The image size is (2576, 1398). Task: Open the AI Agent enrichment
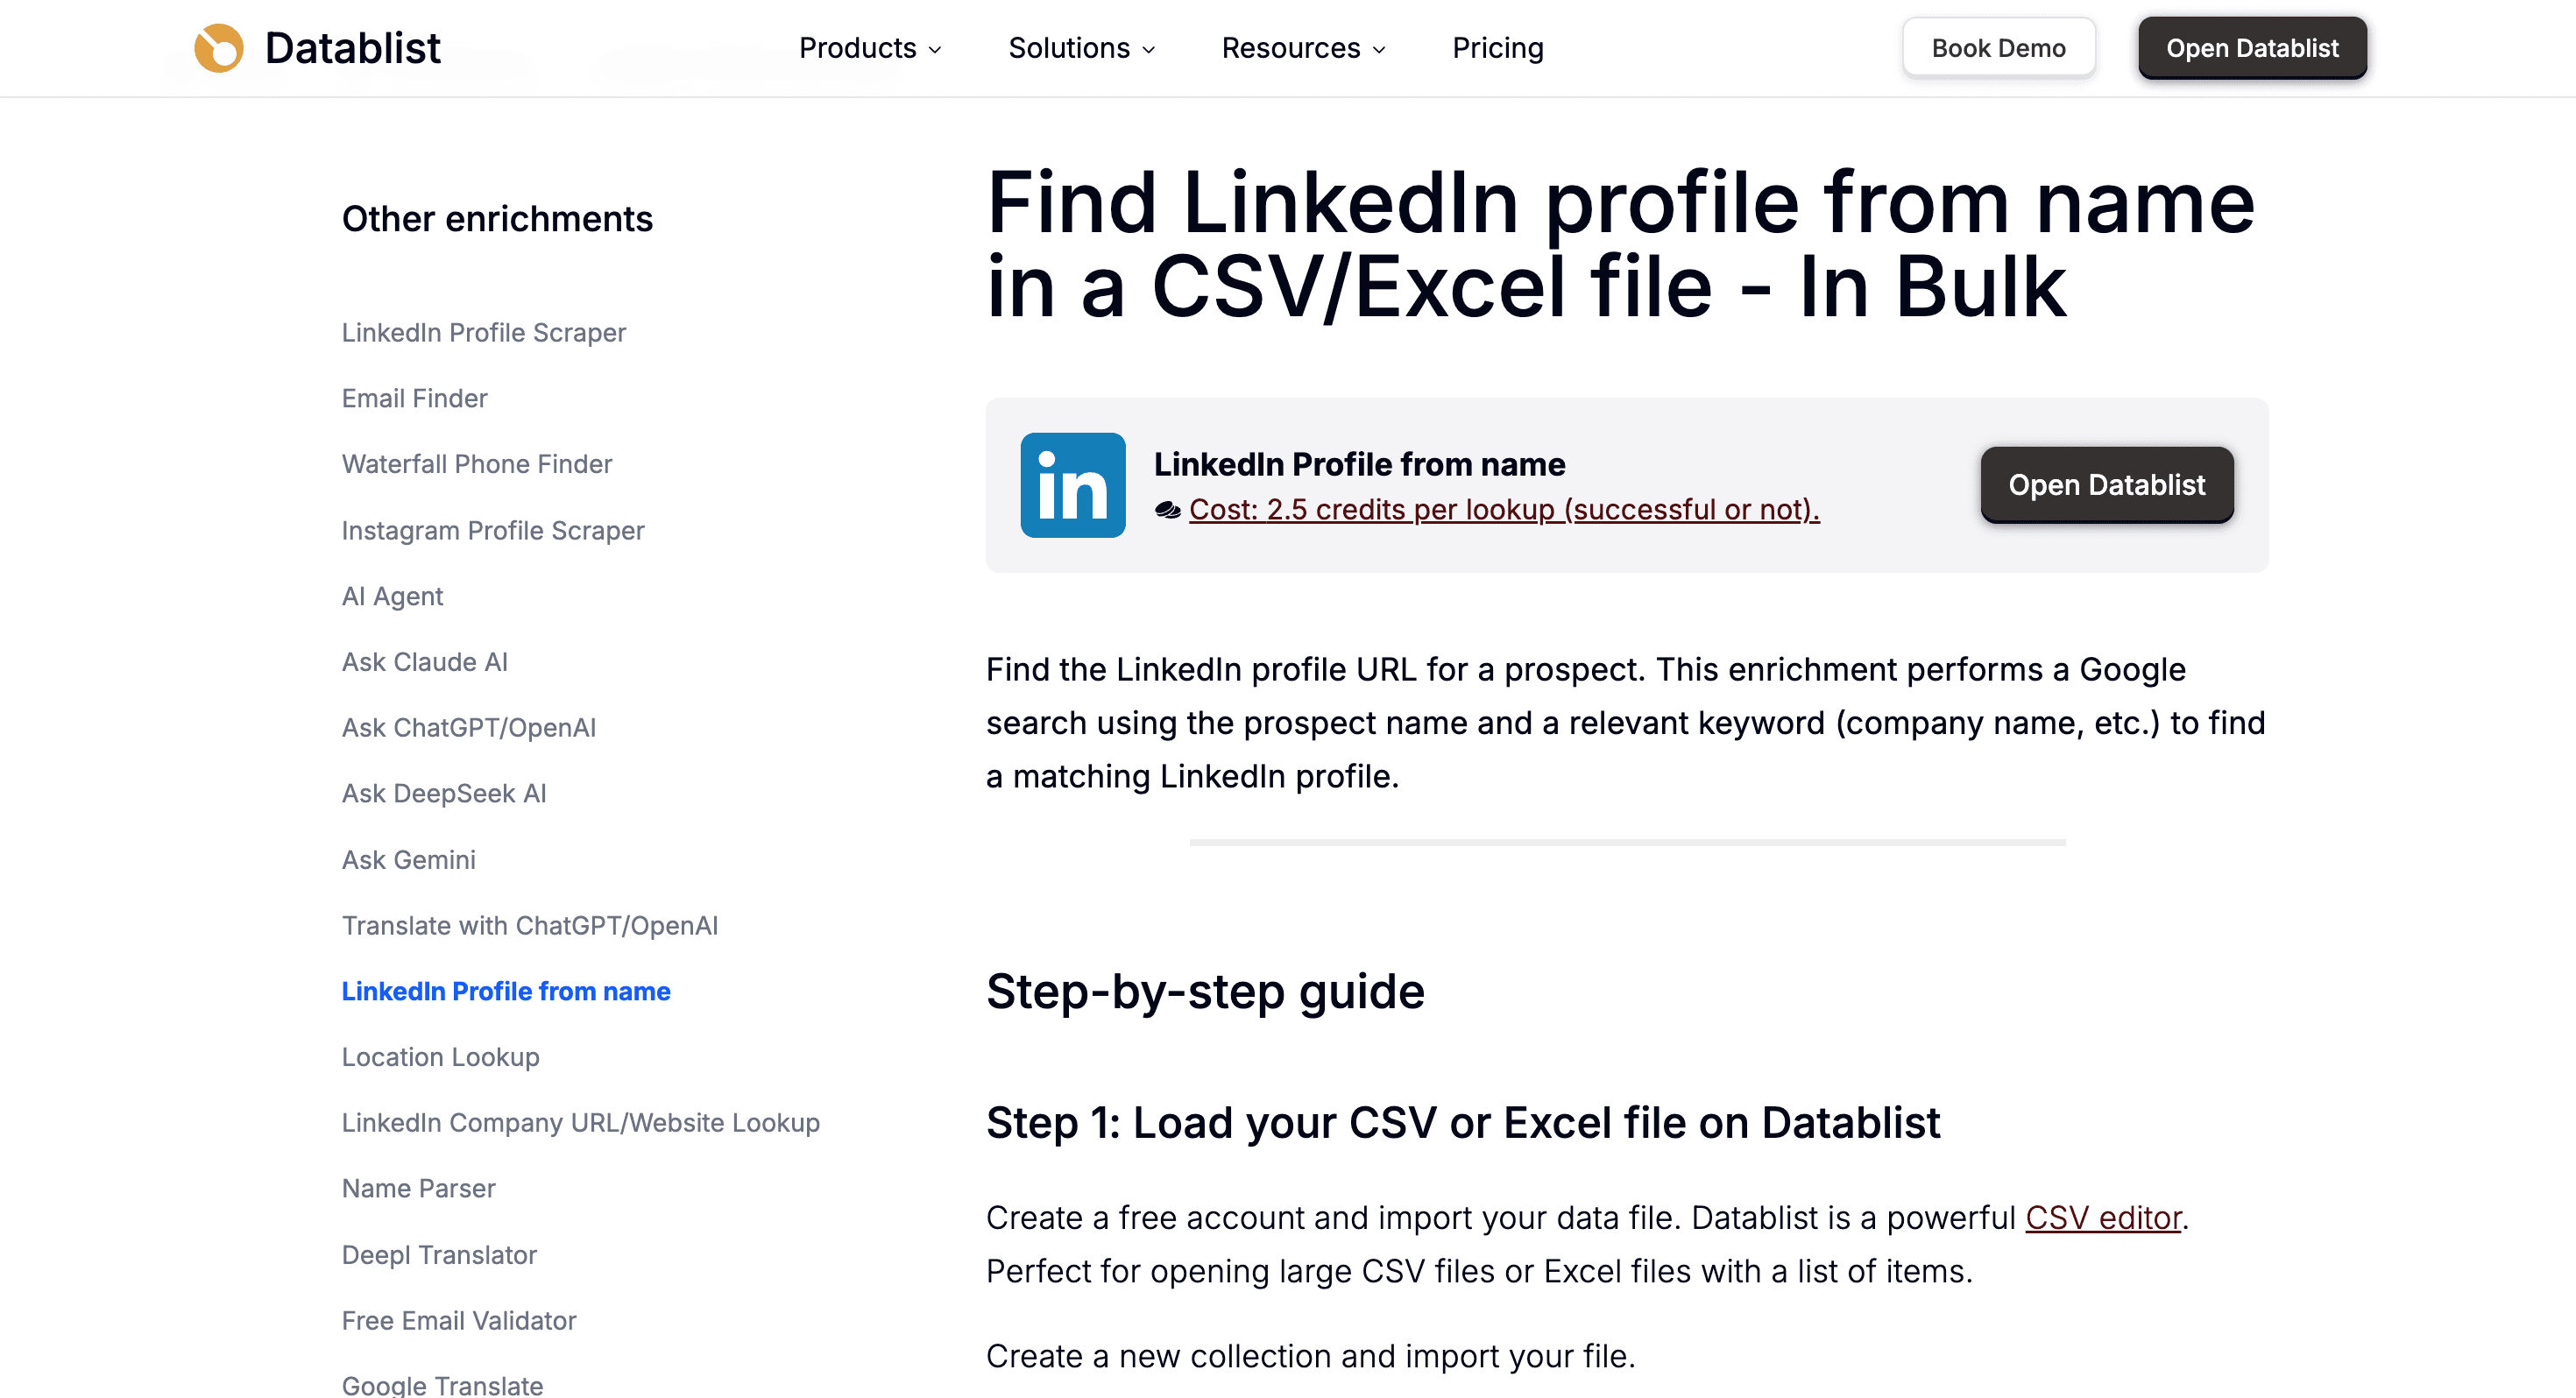point(392,596)
